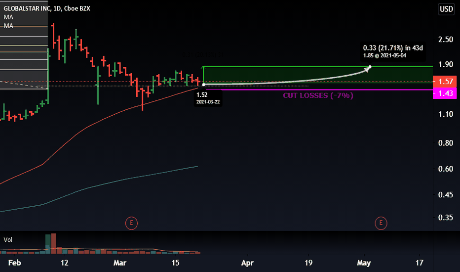The width and height of the screenshot is (460, 272).
Task: Click the 2.50 price axis label
Action: coord(446,40)
